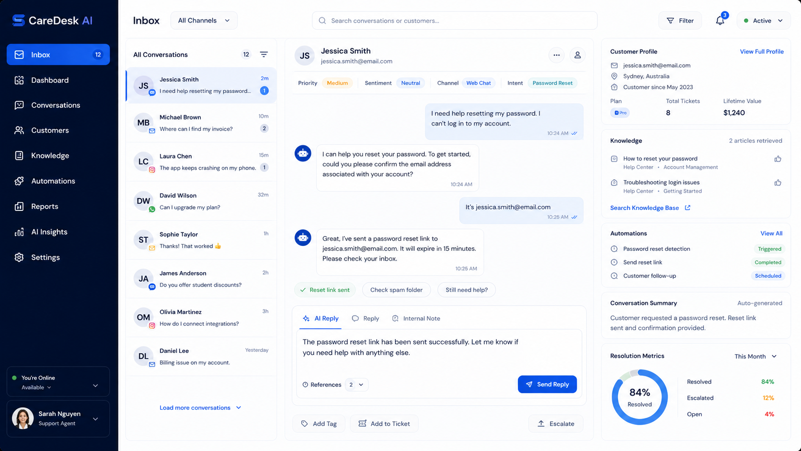This screenshot has width=801, height=451.
Task: Click the search magnifier icon
Action: point(322,21)
